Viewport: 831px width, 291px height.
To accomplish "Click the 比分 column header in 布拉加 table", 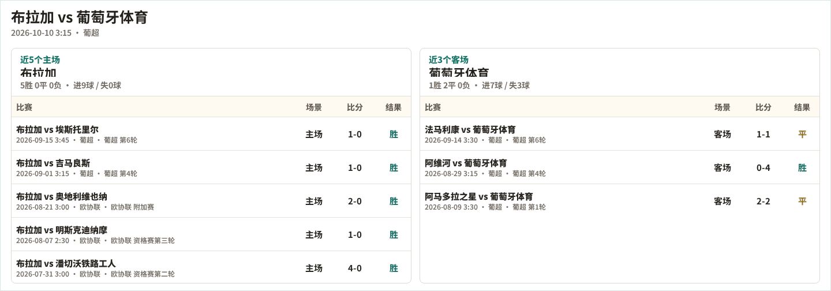I will pyautogui.click(x=355, y=107).
